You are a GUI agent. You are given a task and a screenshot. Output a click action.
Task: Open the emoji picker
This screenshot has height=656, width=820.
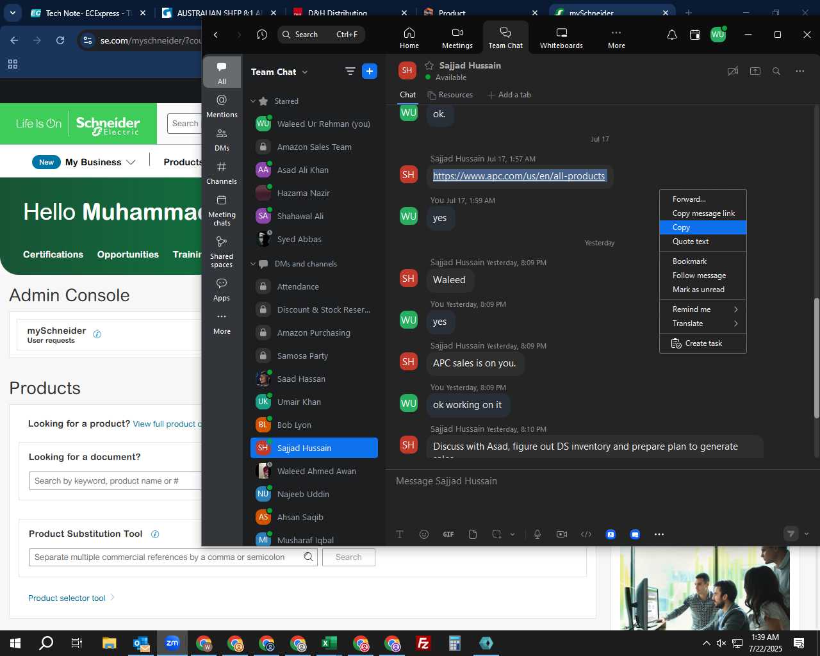(x=424, y=534)
